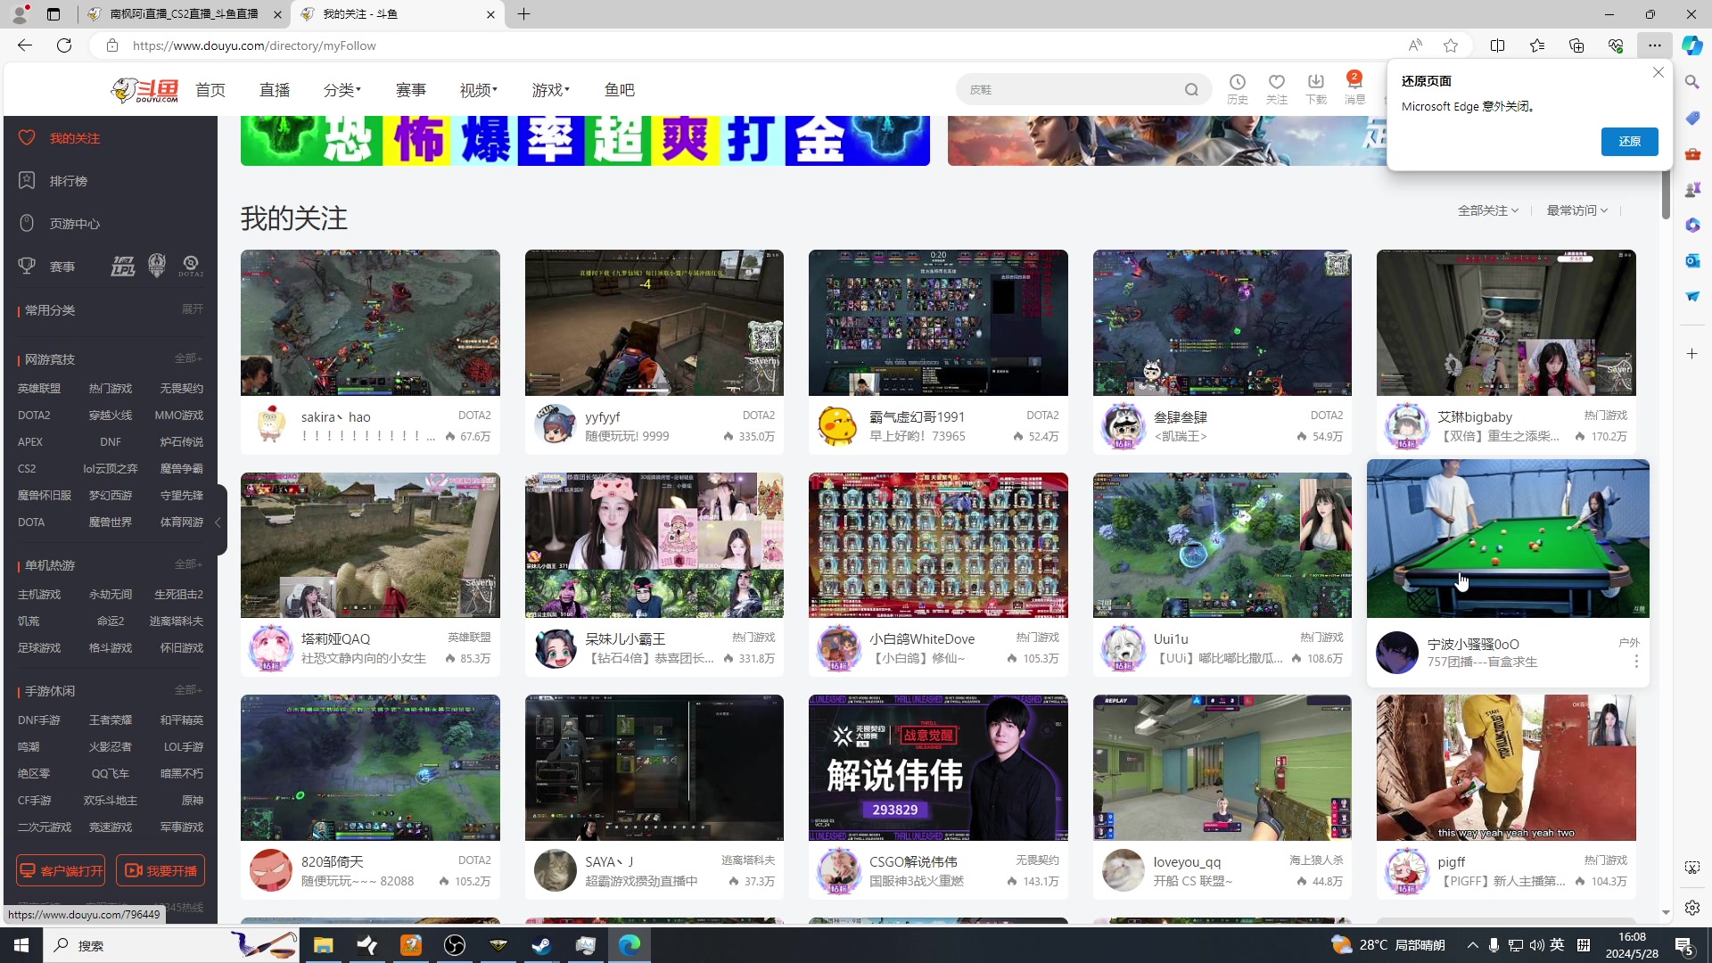Image resolution: width=1712 pixels, height=963 pixels.
Task: Click the search magnifier in Douyu search box
Action: pos(1191,89)
